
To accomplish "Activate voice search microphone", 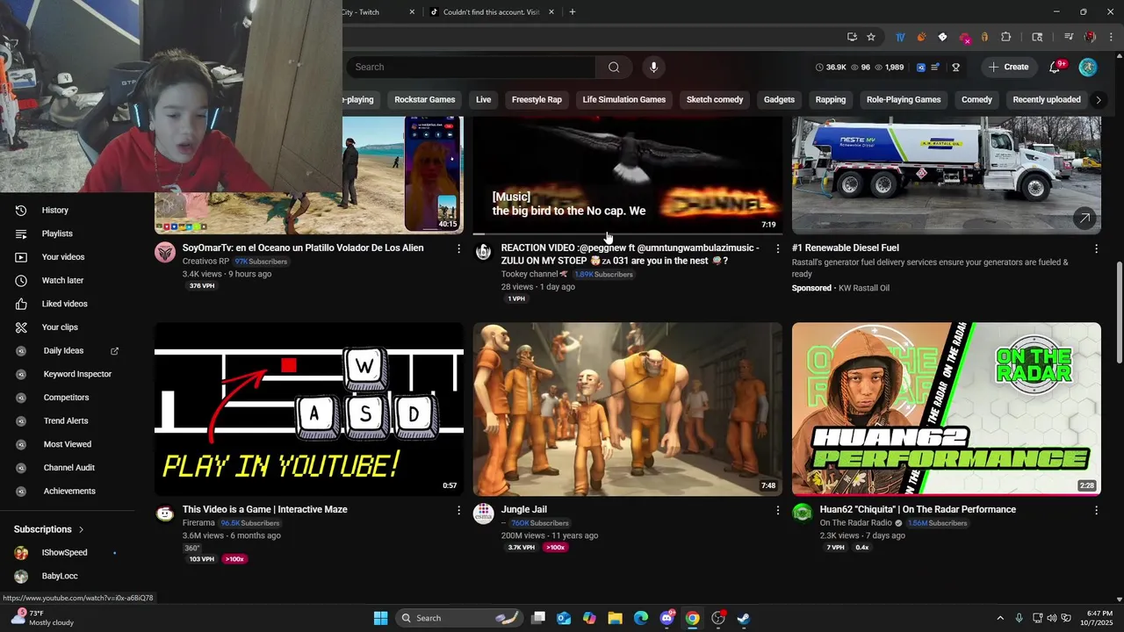I will point(653,67).
